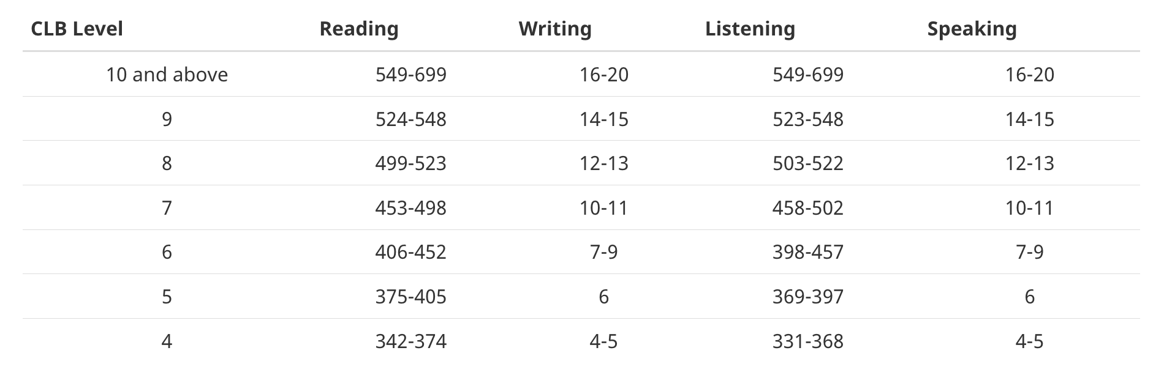Click the CLB Level column header
The width and height of the screenshot is (1164, 375).
pyautogui.click(x=77, y=29)
